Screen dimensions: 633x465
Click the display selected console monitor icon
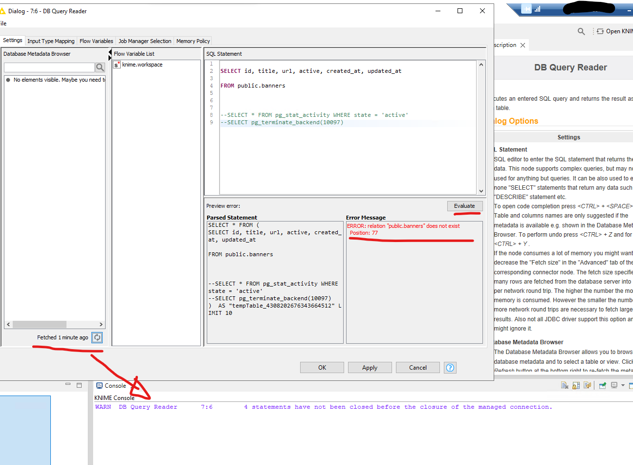tap(614, 385)
